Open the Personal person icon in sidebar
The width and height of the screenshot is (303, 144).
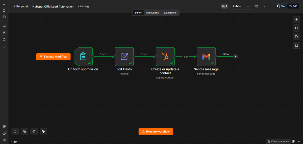[4, 33]
